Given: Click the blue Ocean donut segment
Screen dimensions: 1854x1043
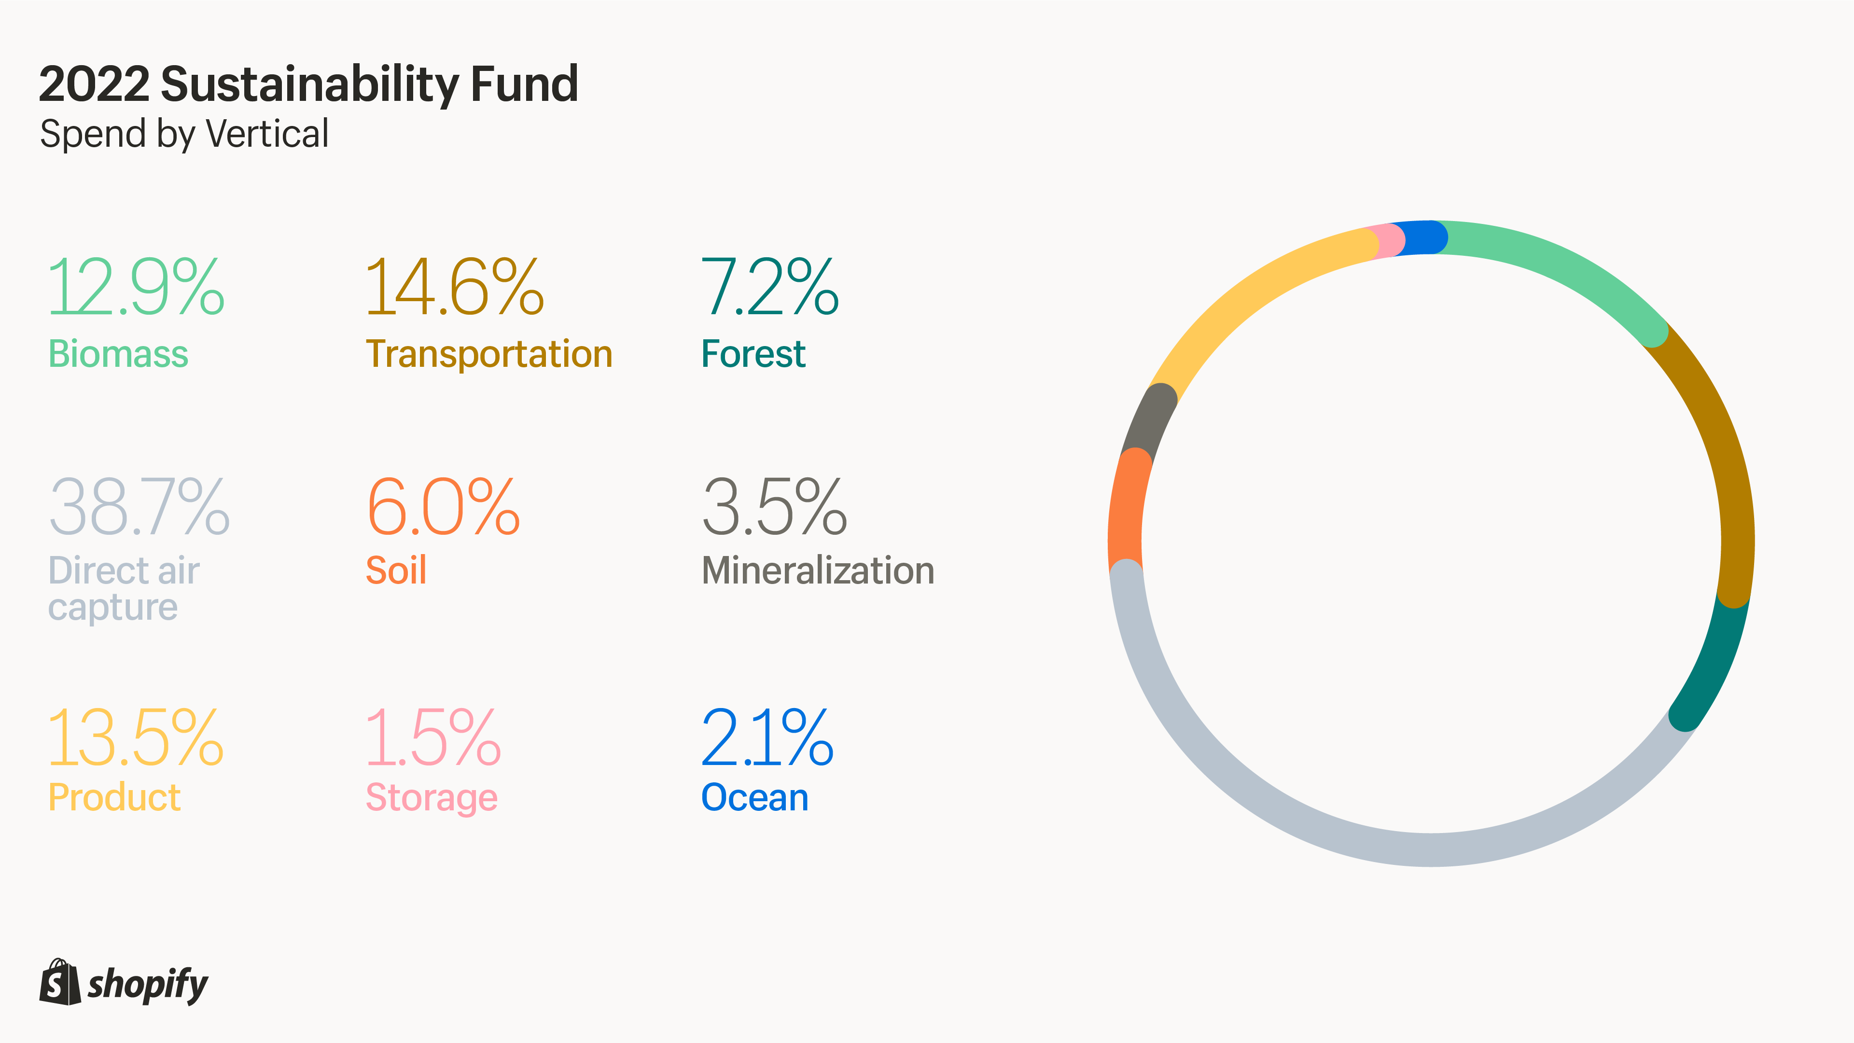Looking at the screenshot, I should tap(1422, 237).
